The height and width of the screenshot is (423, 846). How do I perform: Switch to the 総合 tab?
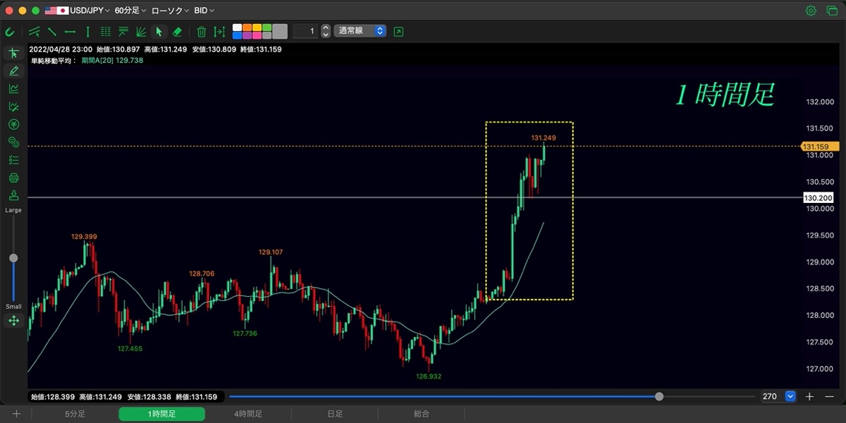pos(422,415)
